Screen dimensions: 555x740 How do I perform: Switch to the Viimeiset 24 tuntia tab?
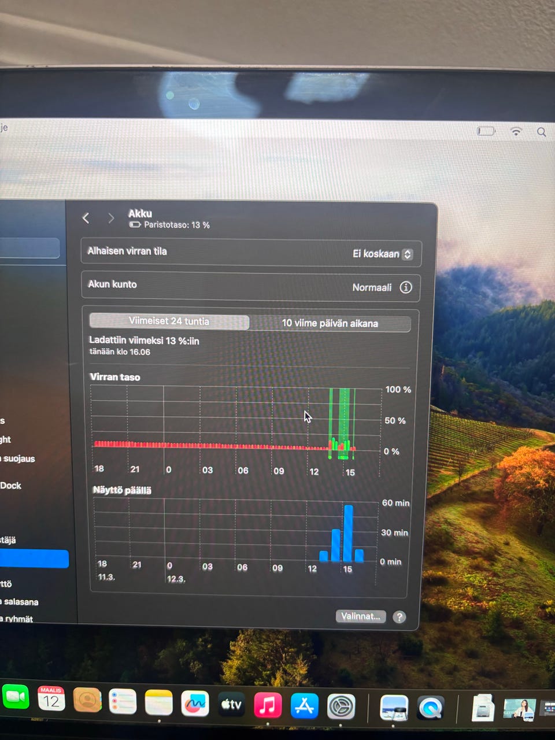(169, 321)
